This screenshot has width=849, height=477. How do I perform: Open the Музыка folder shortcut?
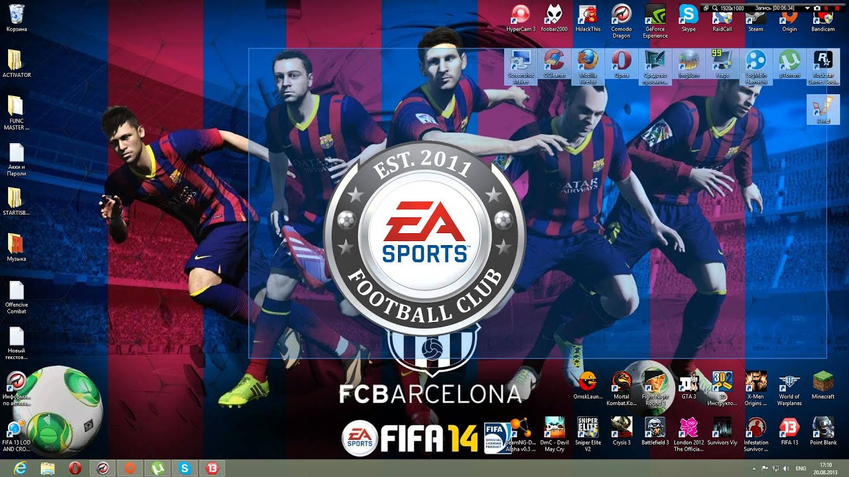click(x=17, y=247)
